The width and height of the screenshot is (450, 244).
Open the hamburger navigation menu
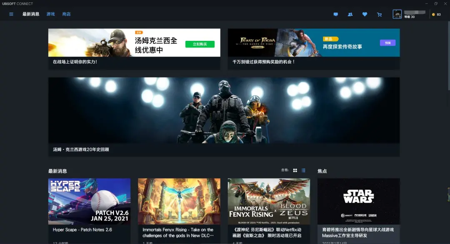click(x=11, y=14)
